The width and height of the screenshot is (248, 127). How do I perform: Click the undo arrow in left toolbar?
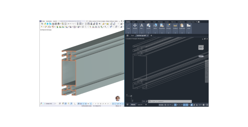coord(69,24)
